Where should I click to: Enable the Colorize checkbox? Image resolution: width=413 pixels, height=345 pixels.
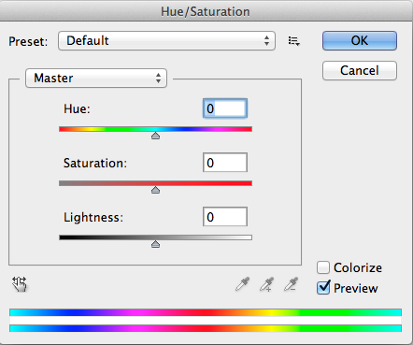(323, 267)
